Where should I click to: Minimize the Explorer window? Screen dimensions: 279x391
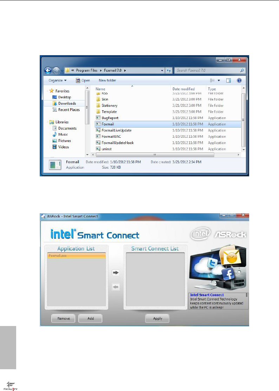(x=220, y=60)
